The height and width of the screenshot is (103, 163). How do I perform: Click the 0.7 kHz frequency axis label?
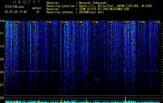(x=2, y=85)
